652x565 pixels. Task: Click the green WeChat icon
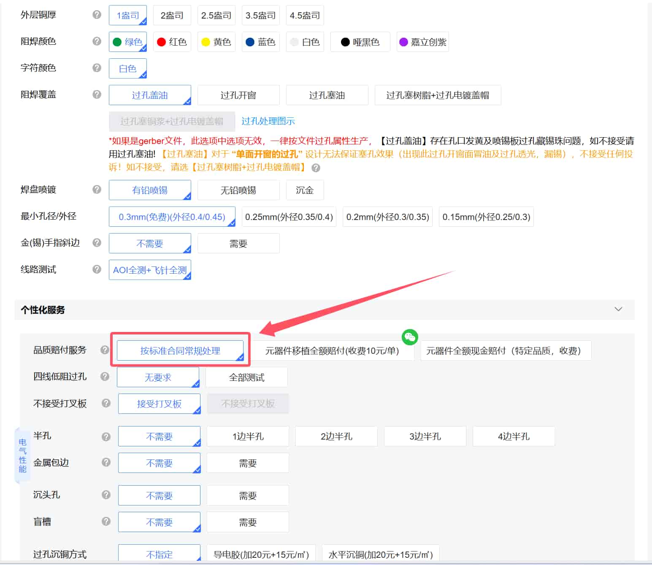pyautogui.click(x=409, y=337)
